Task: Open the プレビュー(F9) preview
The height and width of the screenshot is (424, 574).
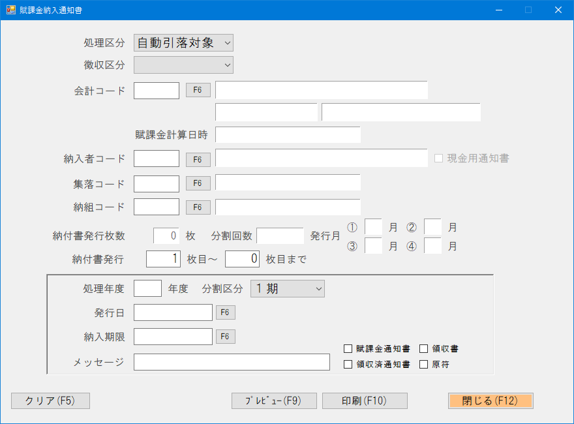Action: point(273,401)
